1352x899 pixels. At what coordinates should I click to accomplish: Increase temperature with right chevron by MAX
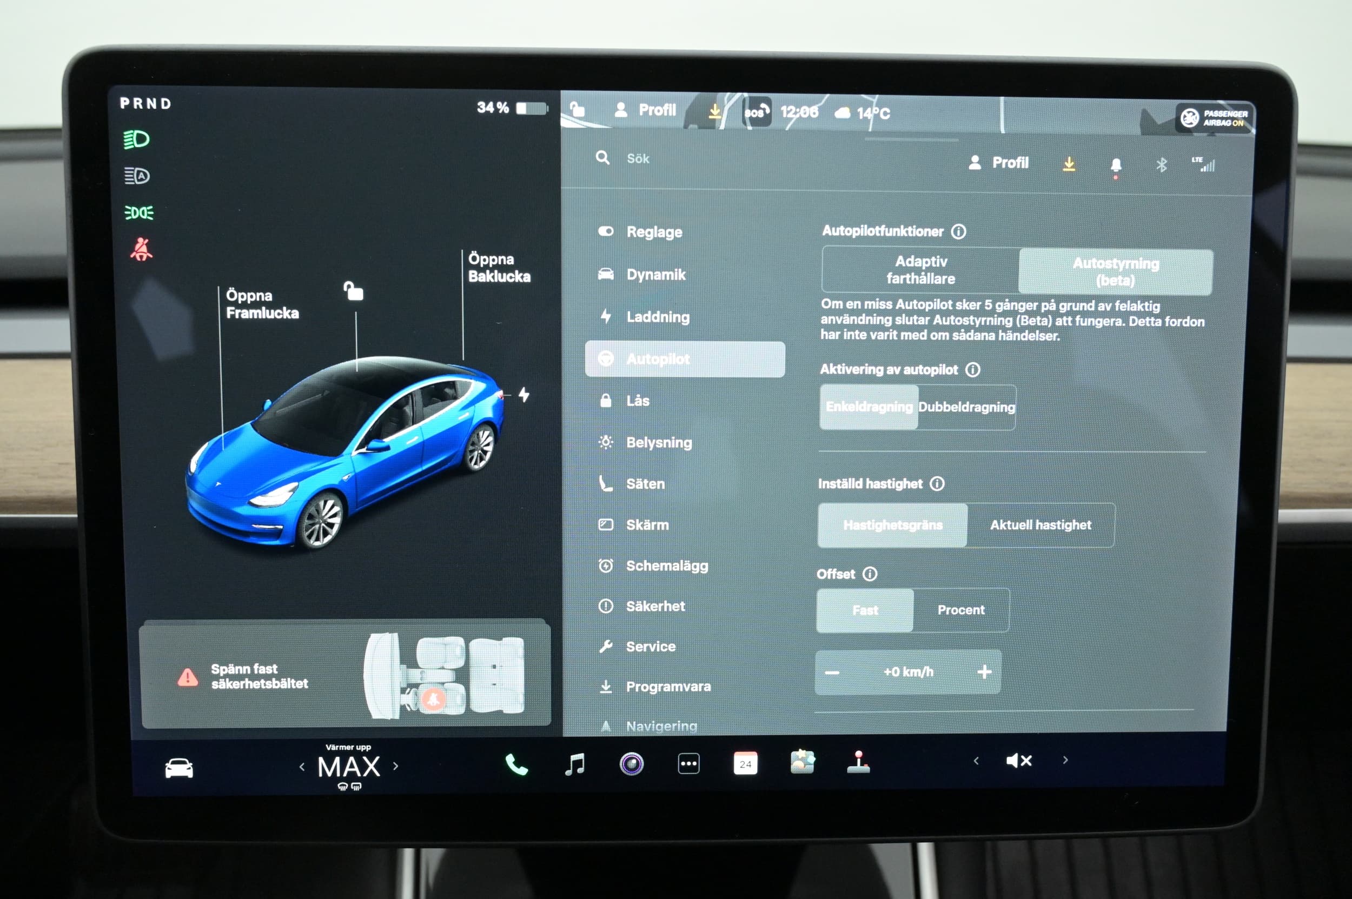click(x=395, y=766)
